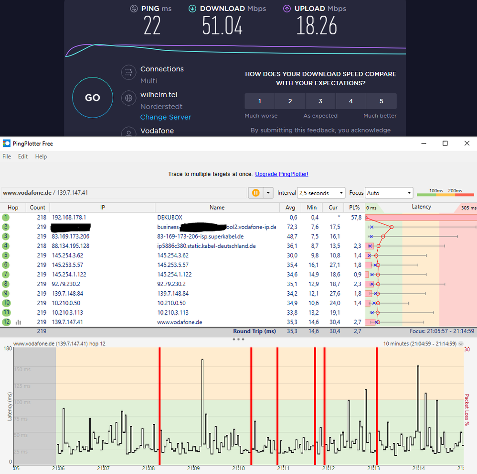Click the hop 4 green circle icon
The image size is (477, 474).
[x=6, y=246]
